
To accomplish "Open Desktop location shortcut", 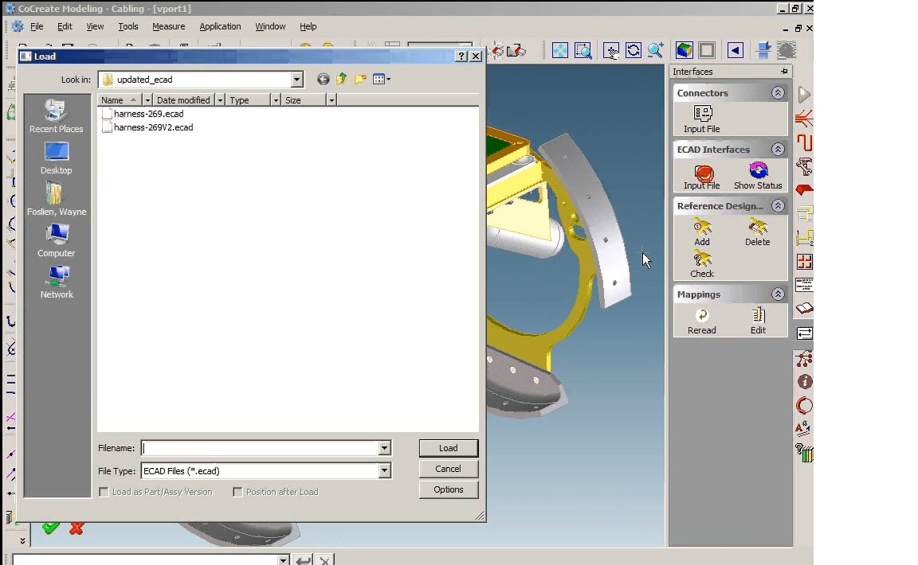I will tap(57, 158).
